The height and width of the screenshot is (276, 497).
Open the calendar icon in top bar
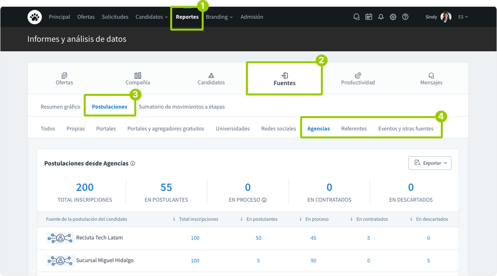point(369,17)
